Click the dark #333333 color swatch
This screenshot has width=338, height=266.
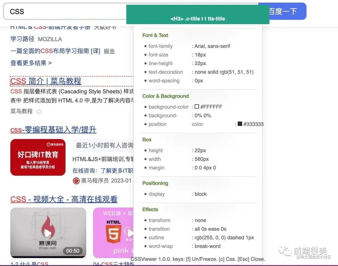click(x=240, y=124)
